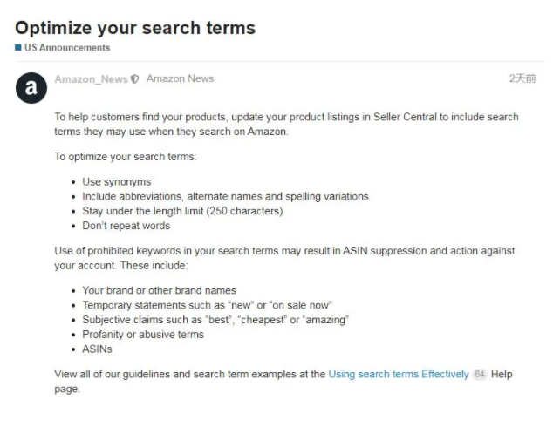Click the moderator shield icon beside Amazon_News
The image size is (560, 434).
[x=134, y=79]
